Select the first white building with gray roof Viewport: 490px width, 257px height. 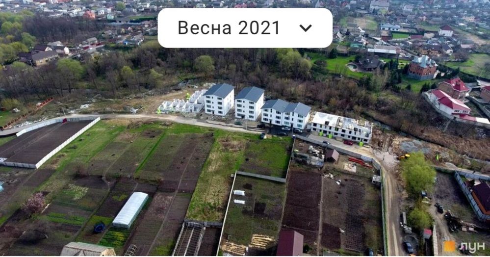coord(219,99)
